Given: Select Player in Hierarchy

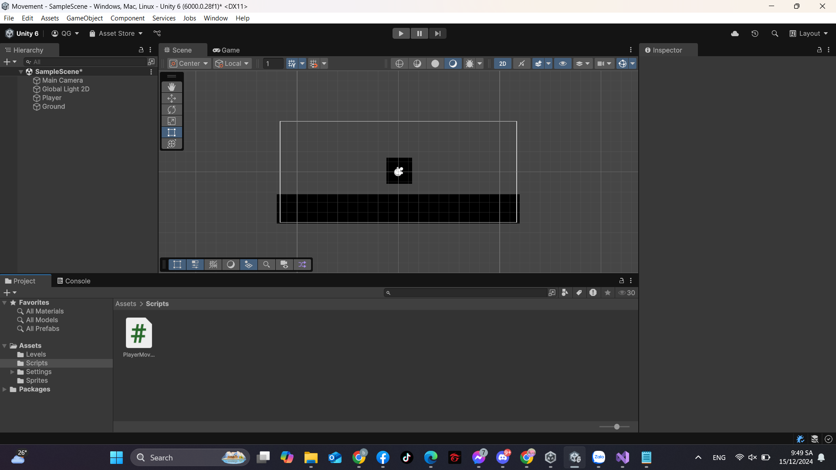Looking at the screenshot, I should pos(52,98).
